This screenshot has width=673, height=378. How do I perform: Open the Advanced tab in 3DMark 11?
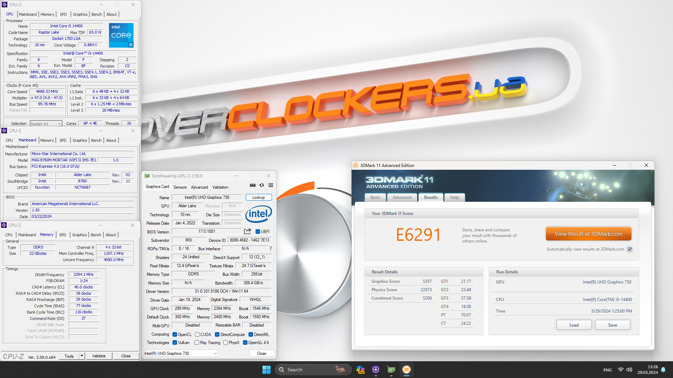click(x=402, y=197)
